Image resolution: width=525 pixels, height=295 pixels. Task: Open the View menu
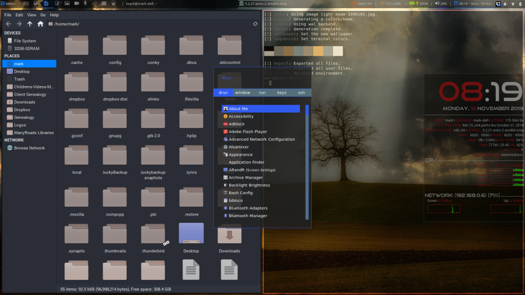coord(31,15)
